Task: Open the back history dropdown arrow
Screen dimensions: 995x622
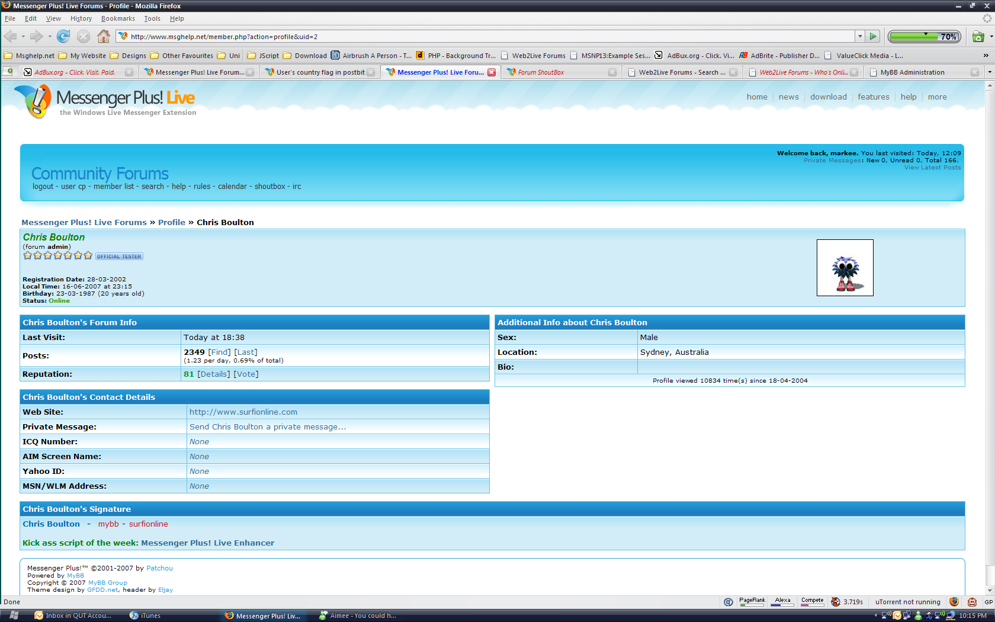Action: [x=23, y=37]
